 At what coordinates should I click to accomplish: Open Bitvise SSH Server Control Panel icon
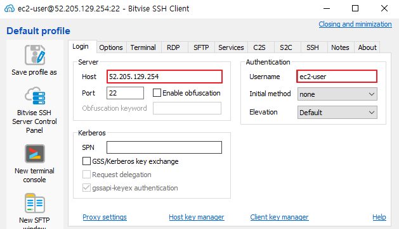pyautogui.click(x=35, y=96)
